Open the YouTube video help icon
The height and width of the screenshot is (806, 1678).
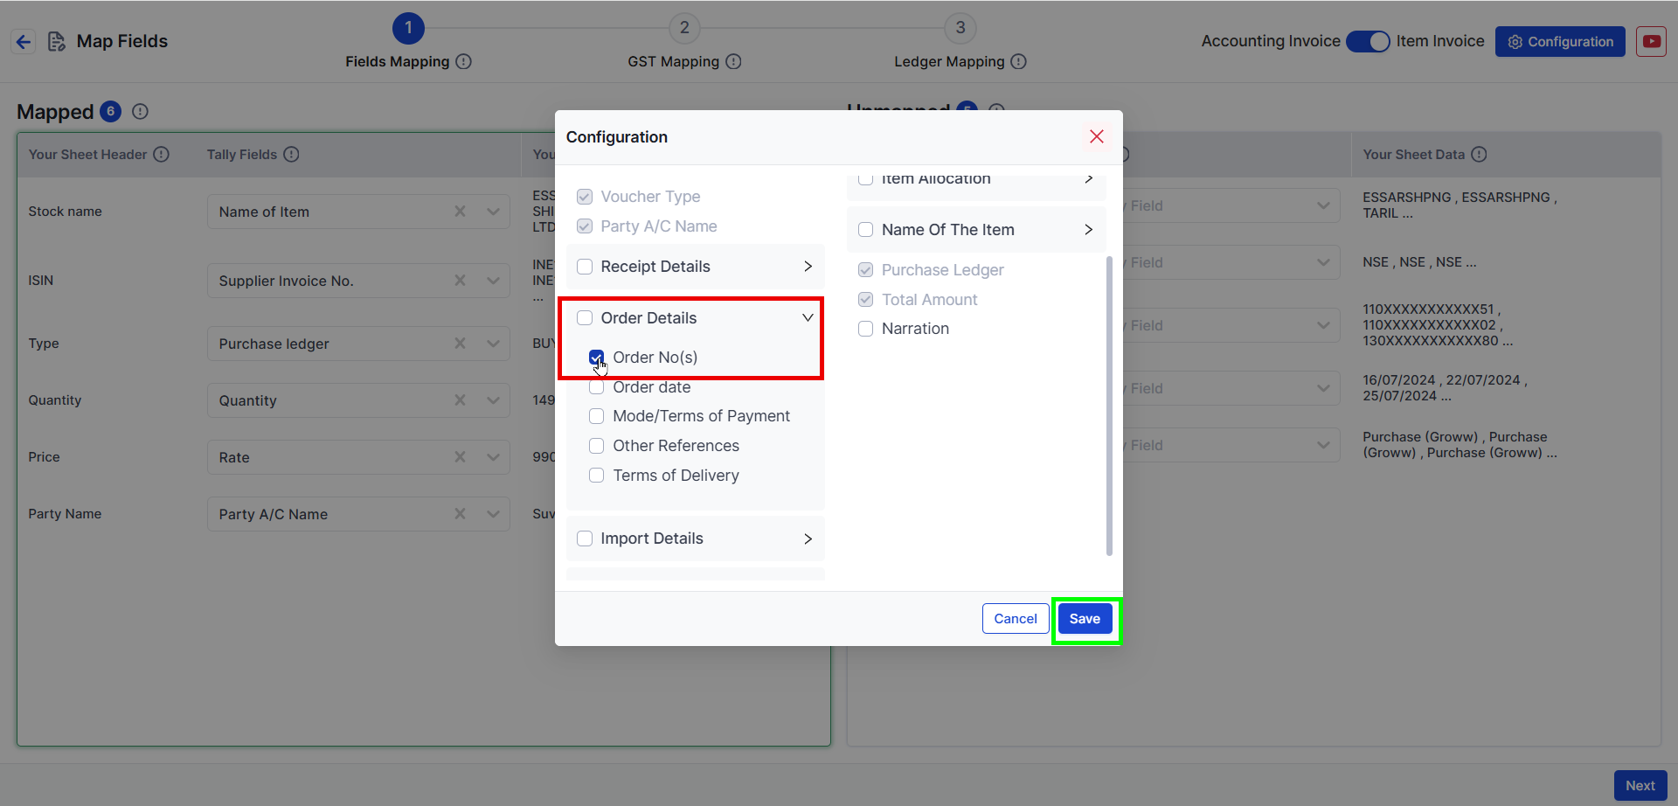coord(1651,41)
